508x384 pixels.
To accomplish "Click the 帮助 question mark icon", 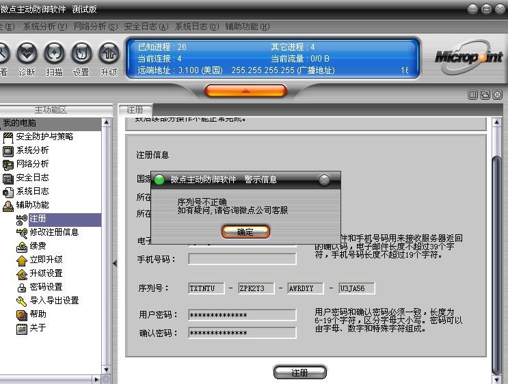I will 22,315.
